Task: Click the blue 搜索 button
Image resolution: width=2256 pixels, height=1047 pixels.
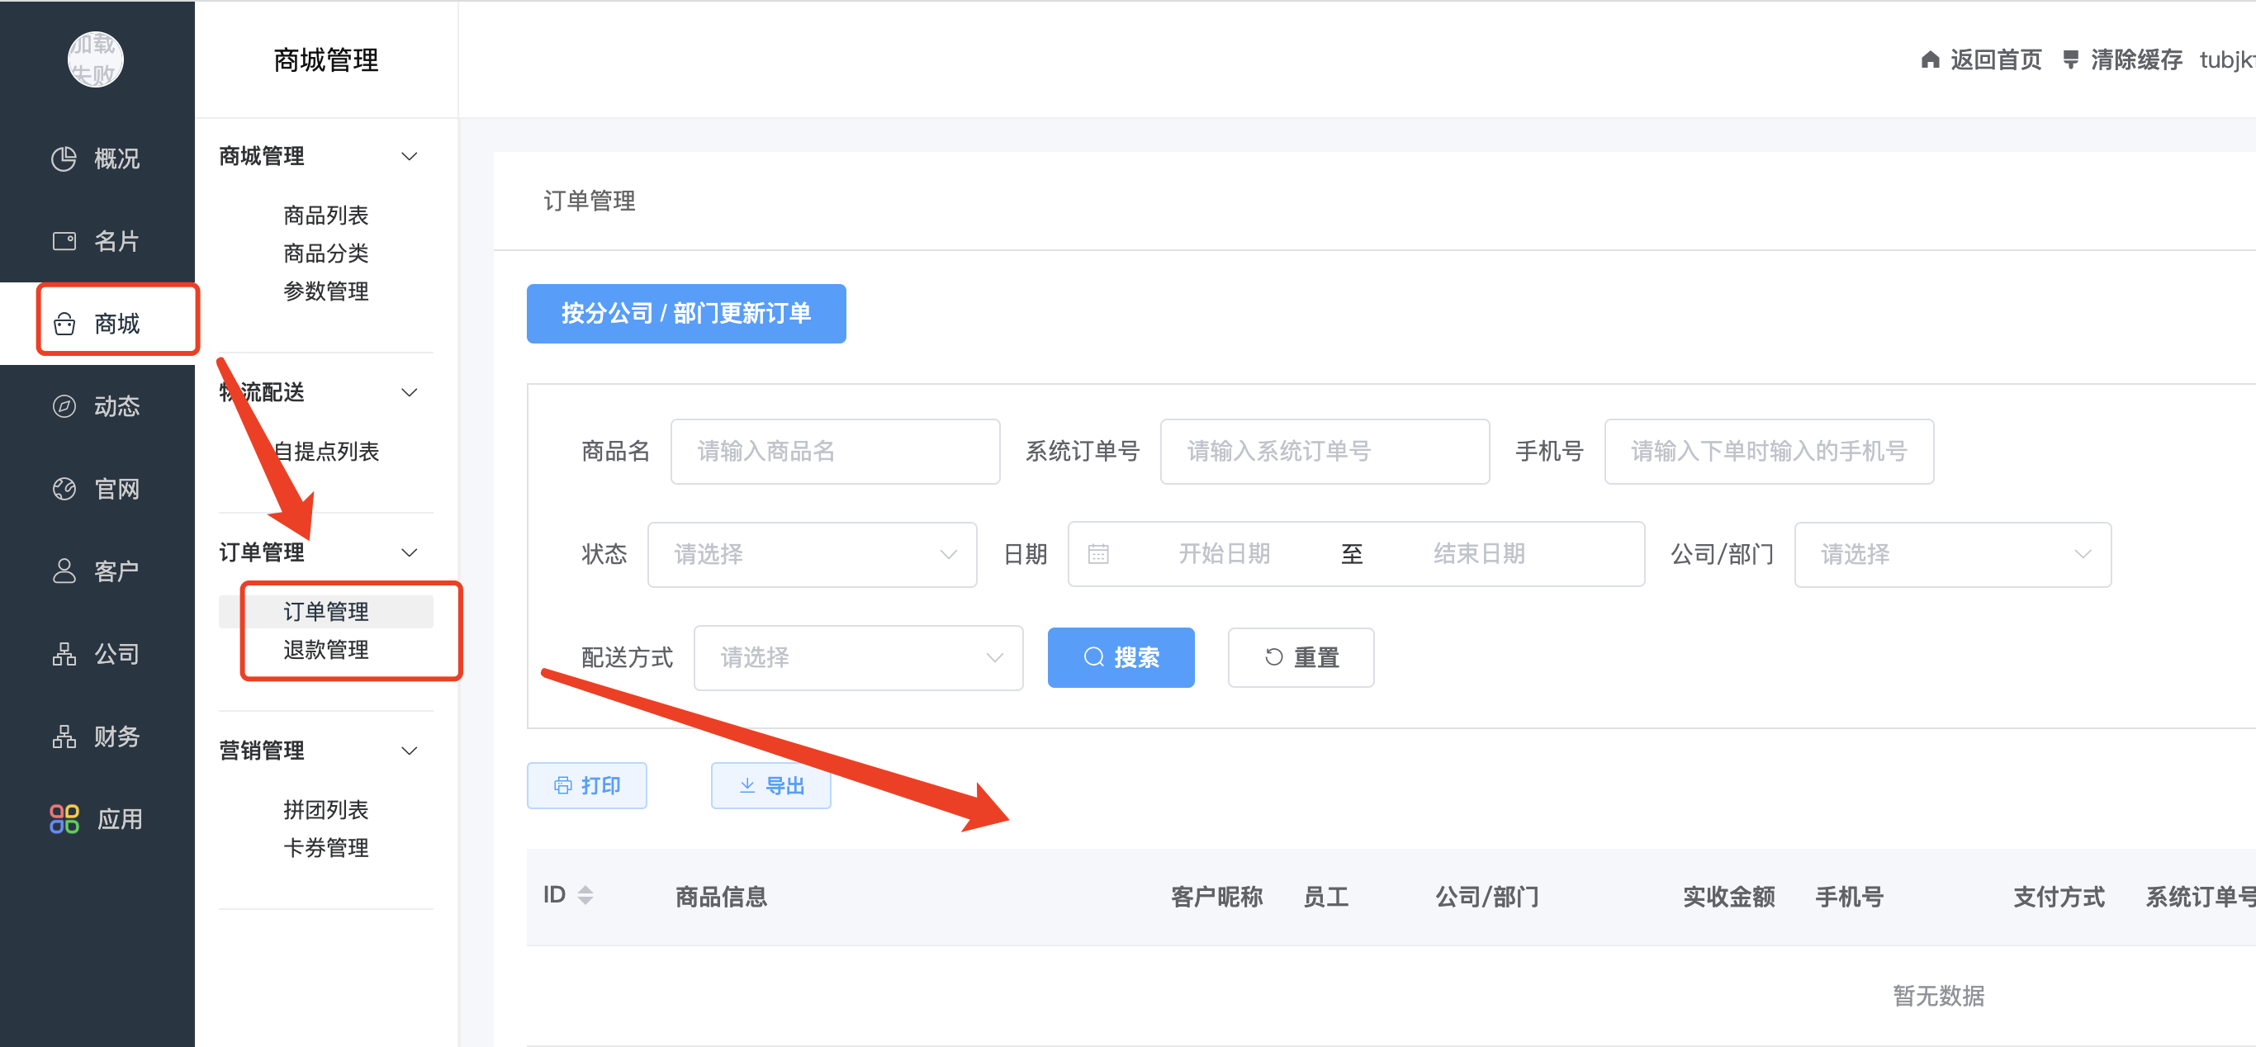Action: 1120,657
